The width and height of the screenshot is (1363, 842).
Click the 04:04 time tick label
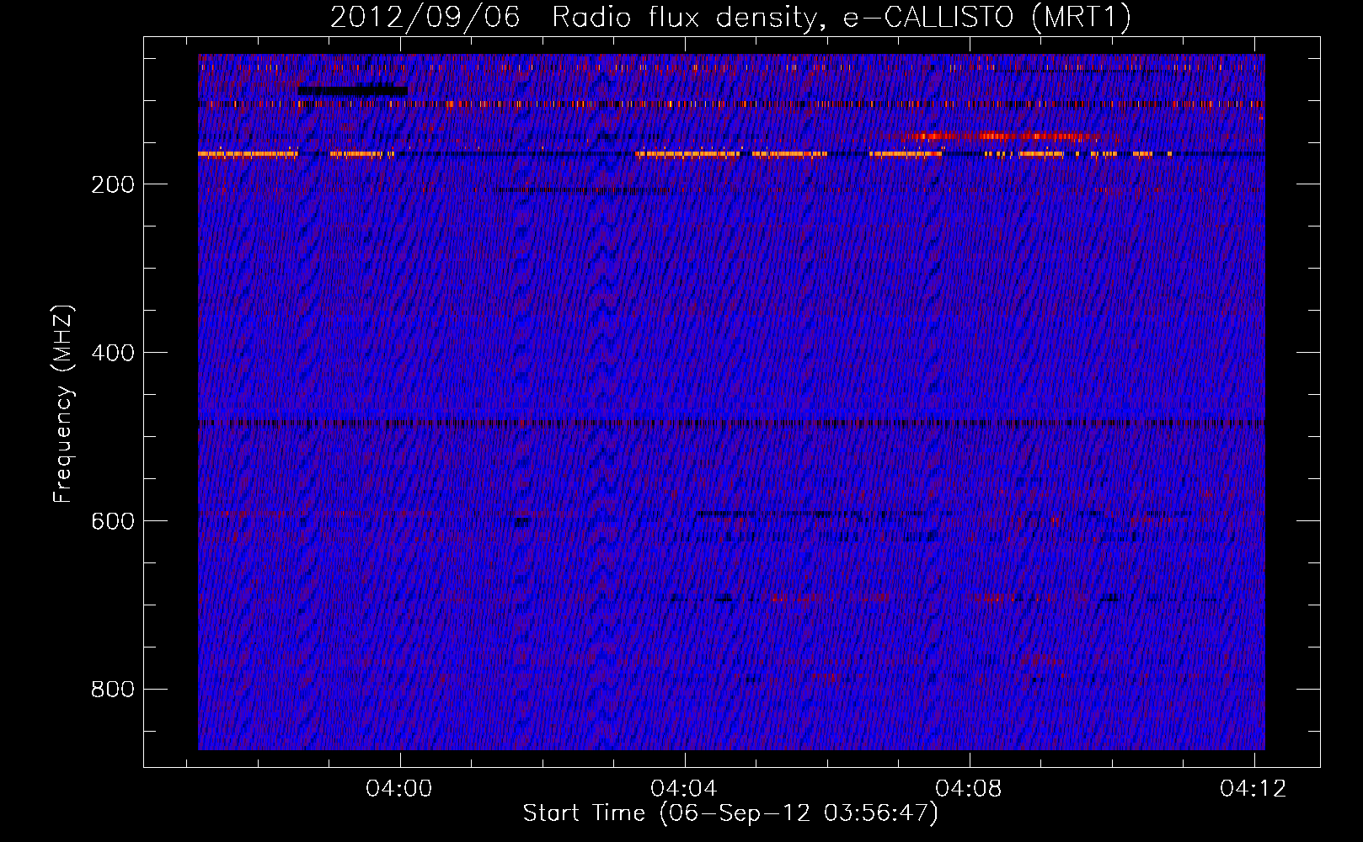684,788
